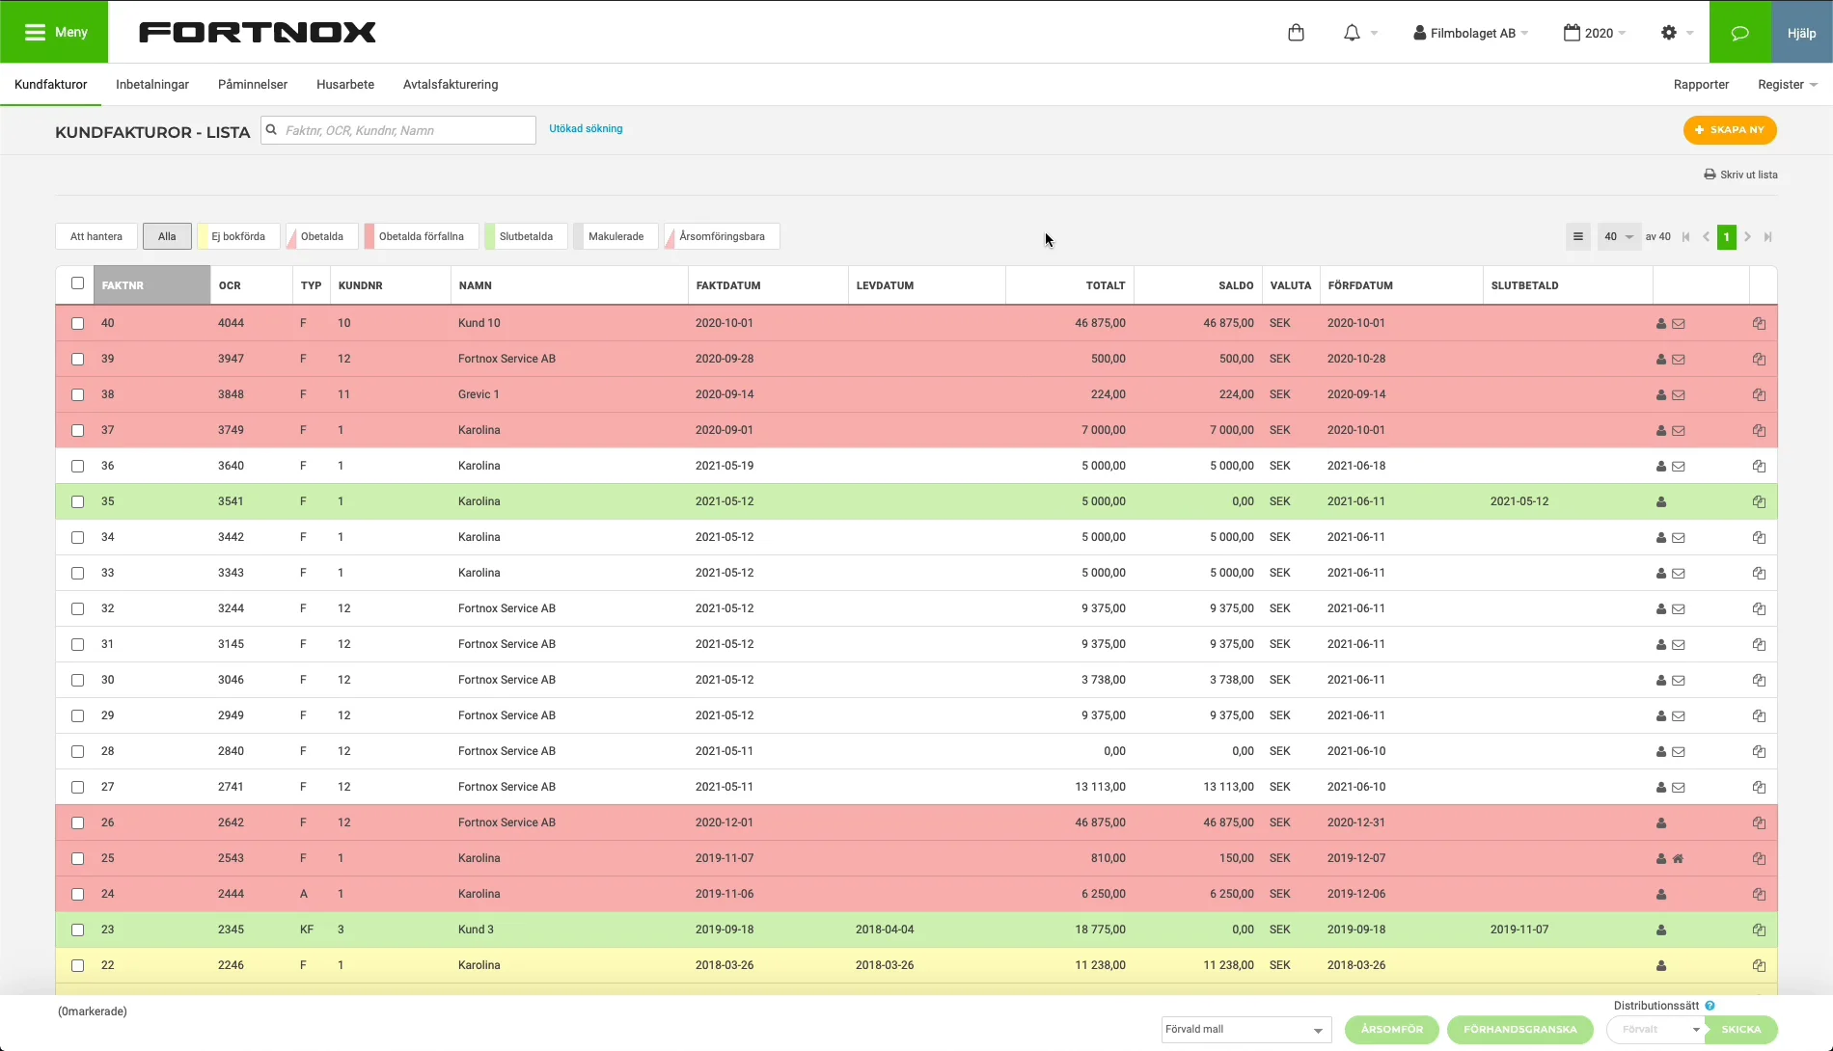
Task: Open the Förvald mall template dropdown
Action: 1245,1030
